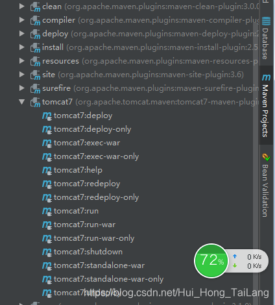Click the tomcat7:redeploy goal icon
Image resolution: width=275 pixels, height=305 pixels.
tap(47, 184)
